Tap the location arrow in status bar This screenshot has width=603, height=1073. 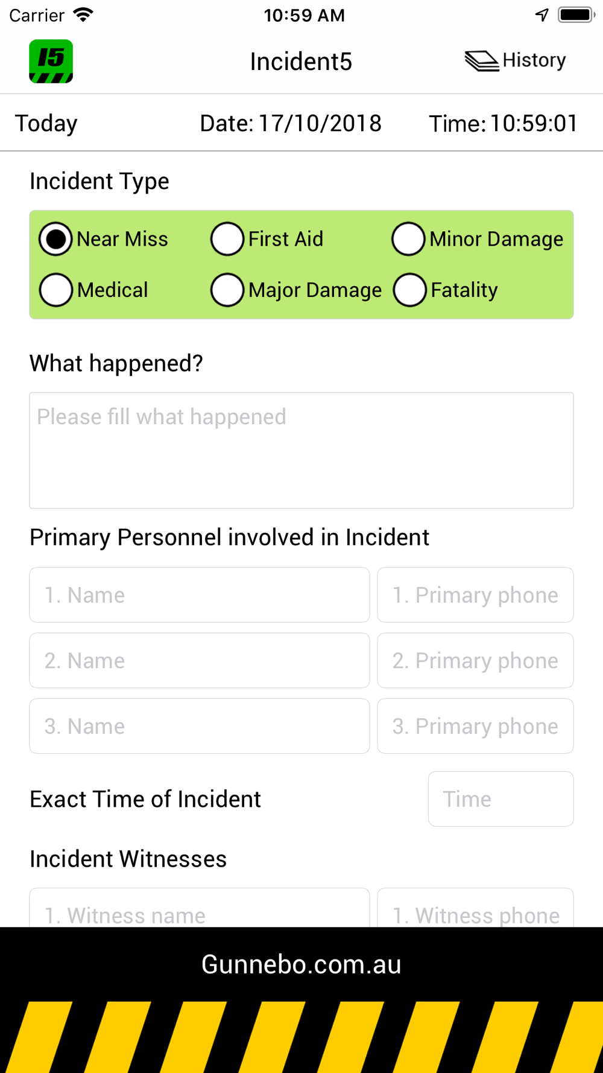pos(542,15)
